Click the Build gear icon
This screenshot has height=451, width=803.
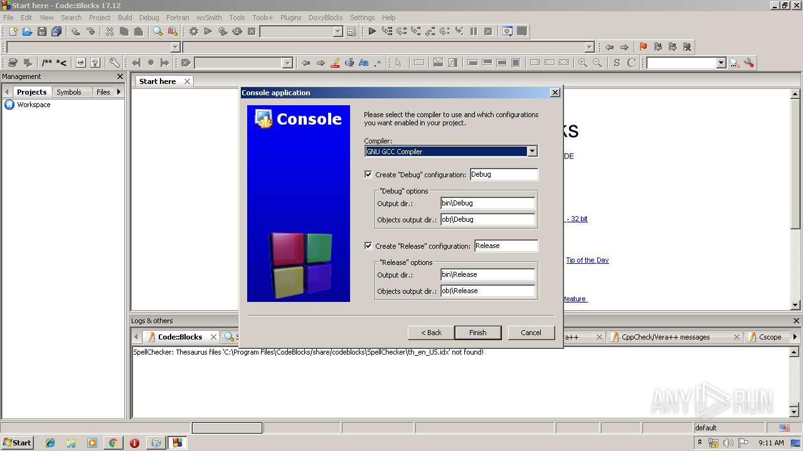click(x=193, y=31)
